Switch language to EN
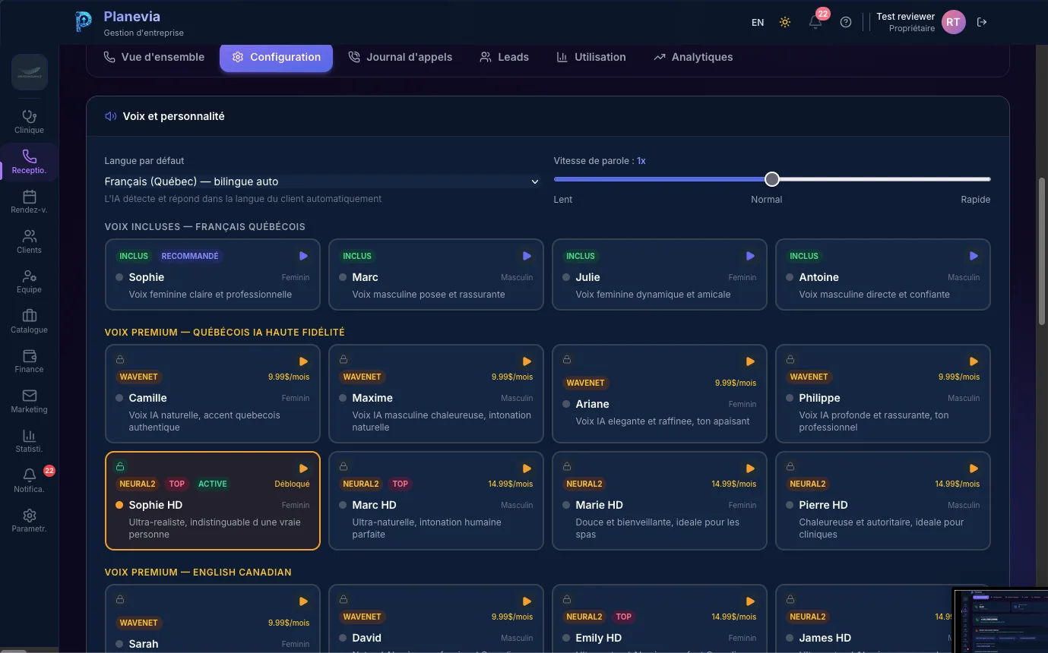1048x653 pixels. (758, 23)
